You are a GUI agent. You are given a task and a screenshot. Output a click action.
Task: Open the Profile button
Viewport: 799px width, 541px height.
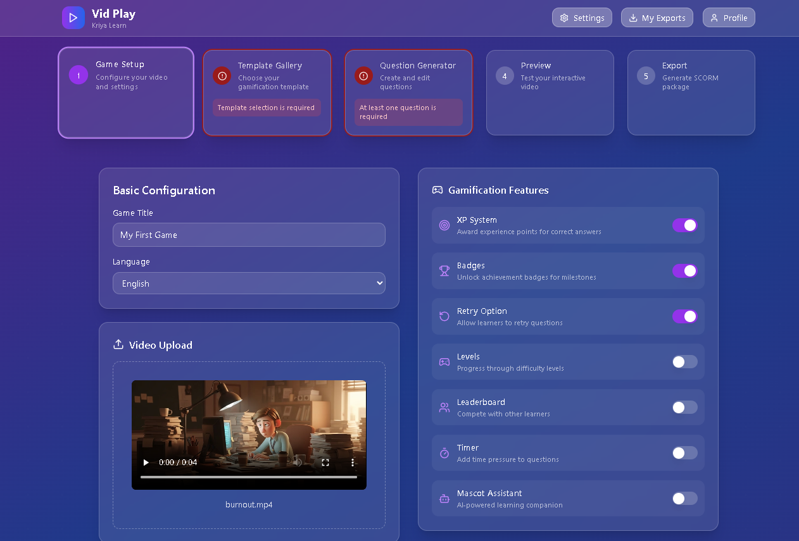pyautogui.click(x=729, y=18)
